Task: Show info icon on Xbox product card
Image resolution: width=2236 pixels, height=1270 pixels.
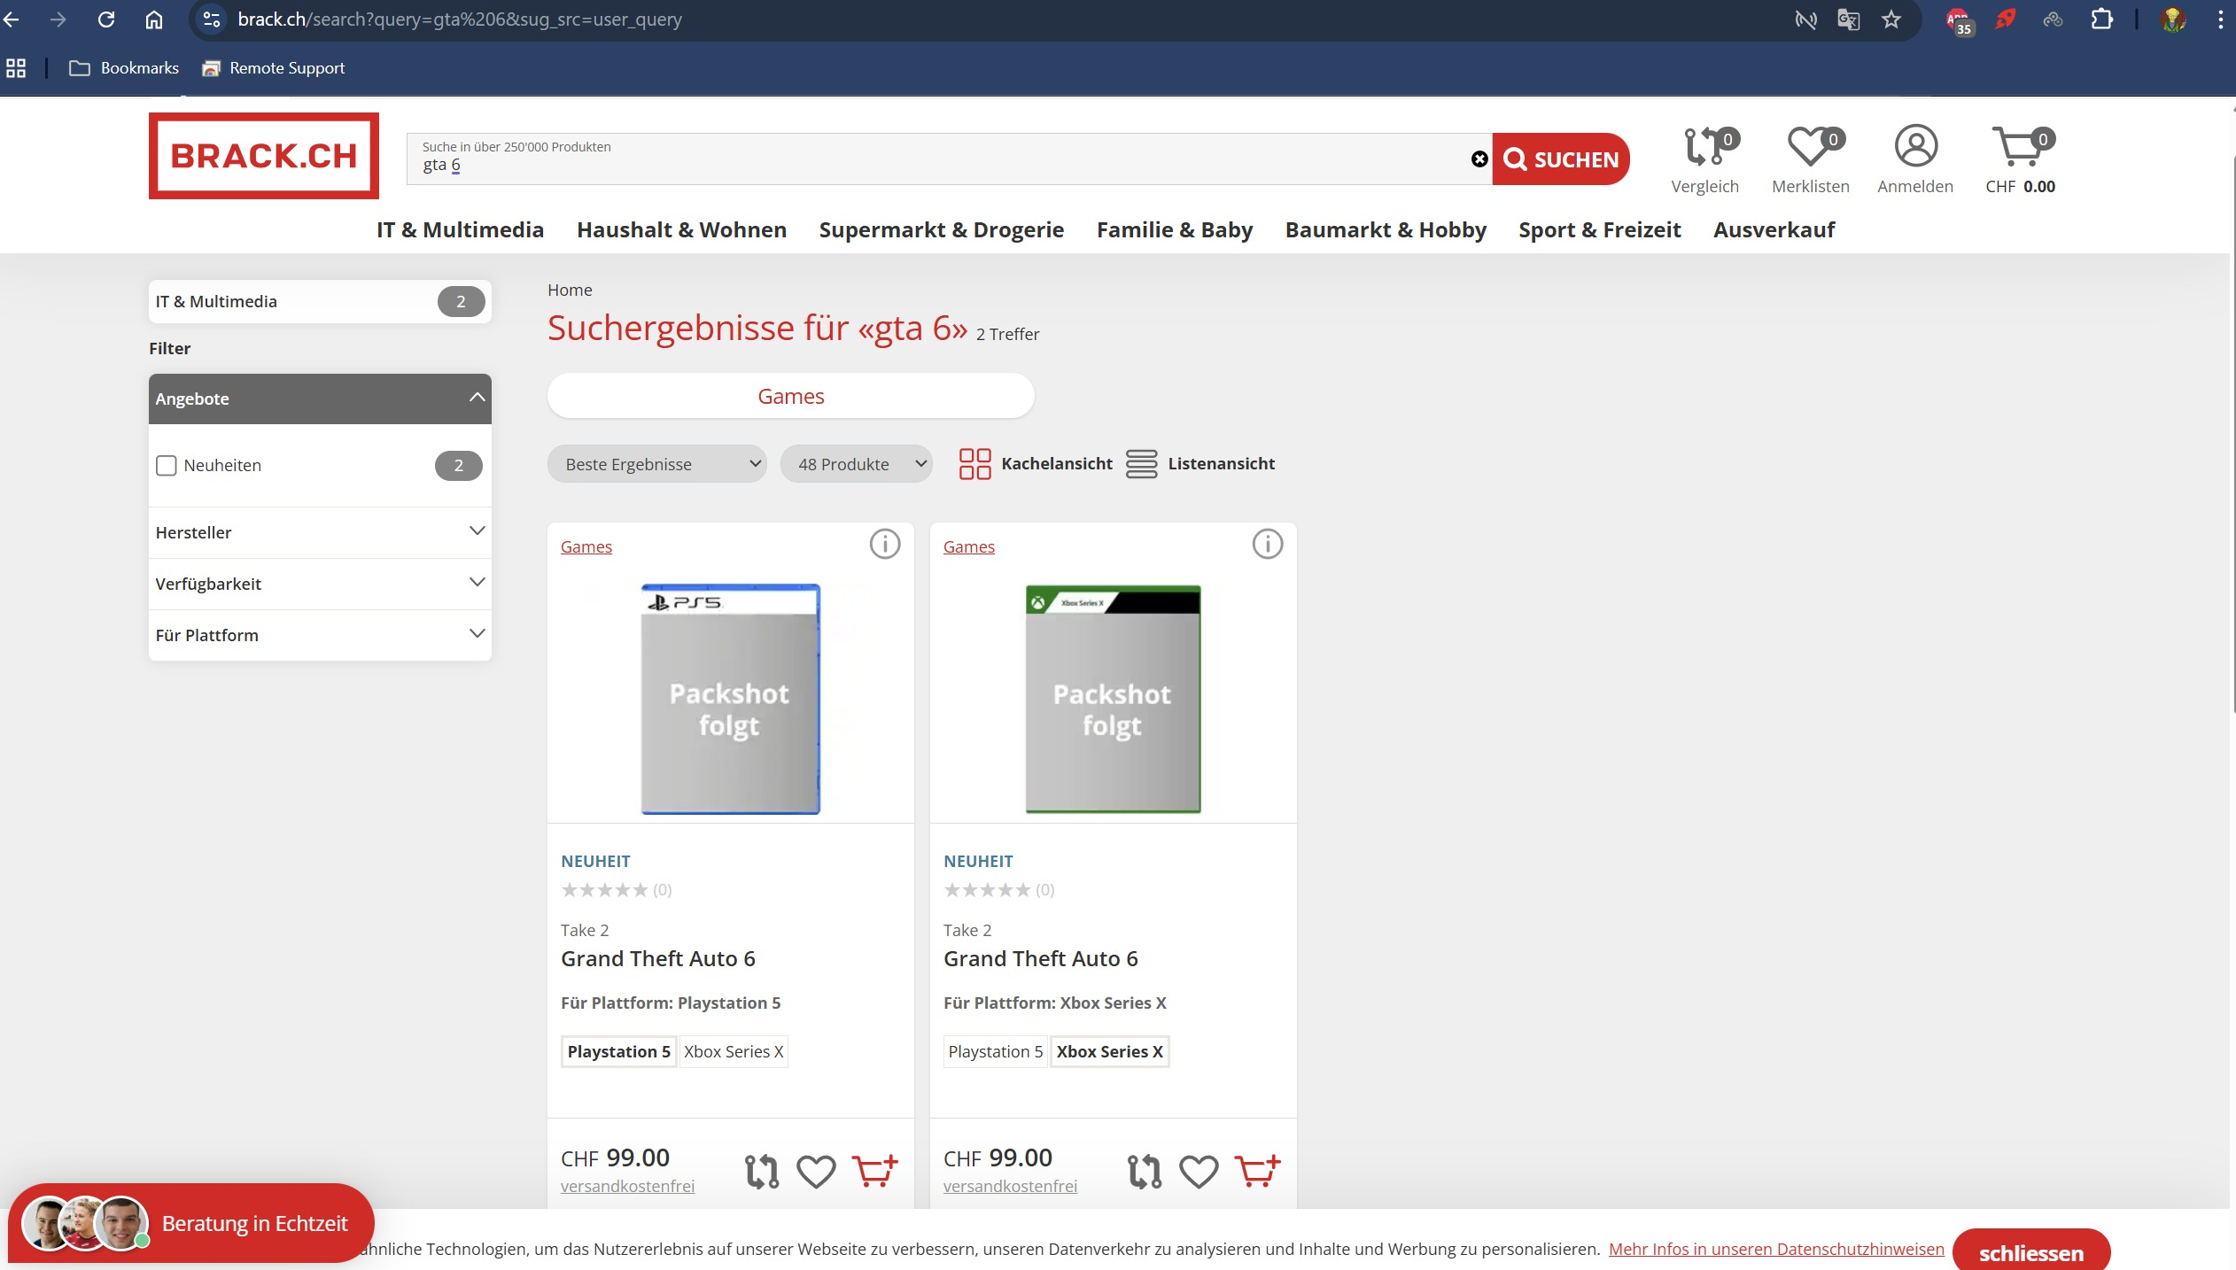Action: pyautogui.click(x=1268, y=544)
